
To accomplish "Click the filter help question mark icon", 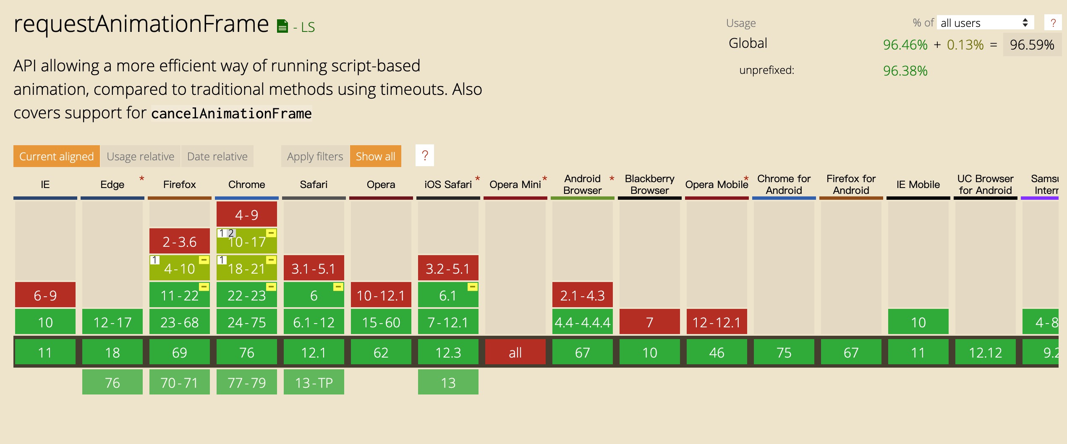I will (x=425, y=156).
